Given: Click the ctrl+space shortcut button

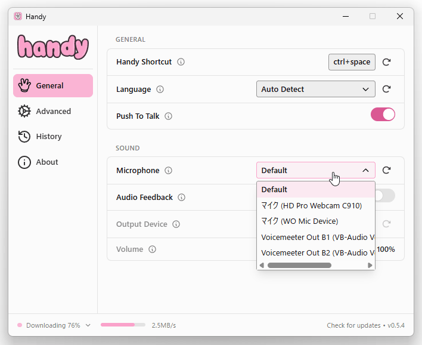Looking at the screenshot, I should [352, 62].
